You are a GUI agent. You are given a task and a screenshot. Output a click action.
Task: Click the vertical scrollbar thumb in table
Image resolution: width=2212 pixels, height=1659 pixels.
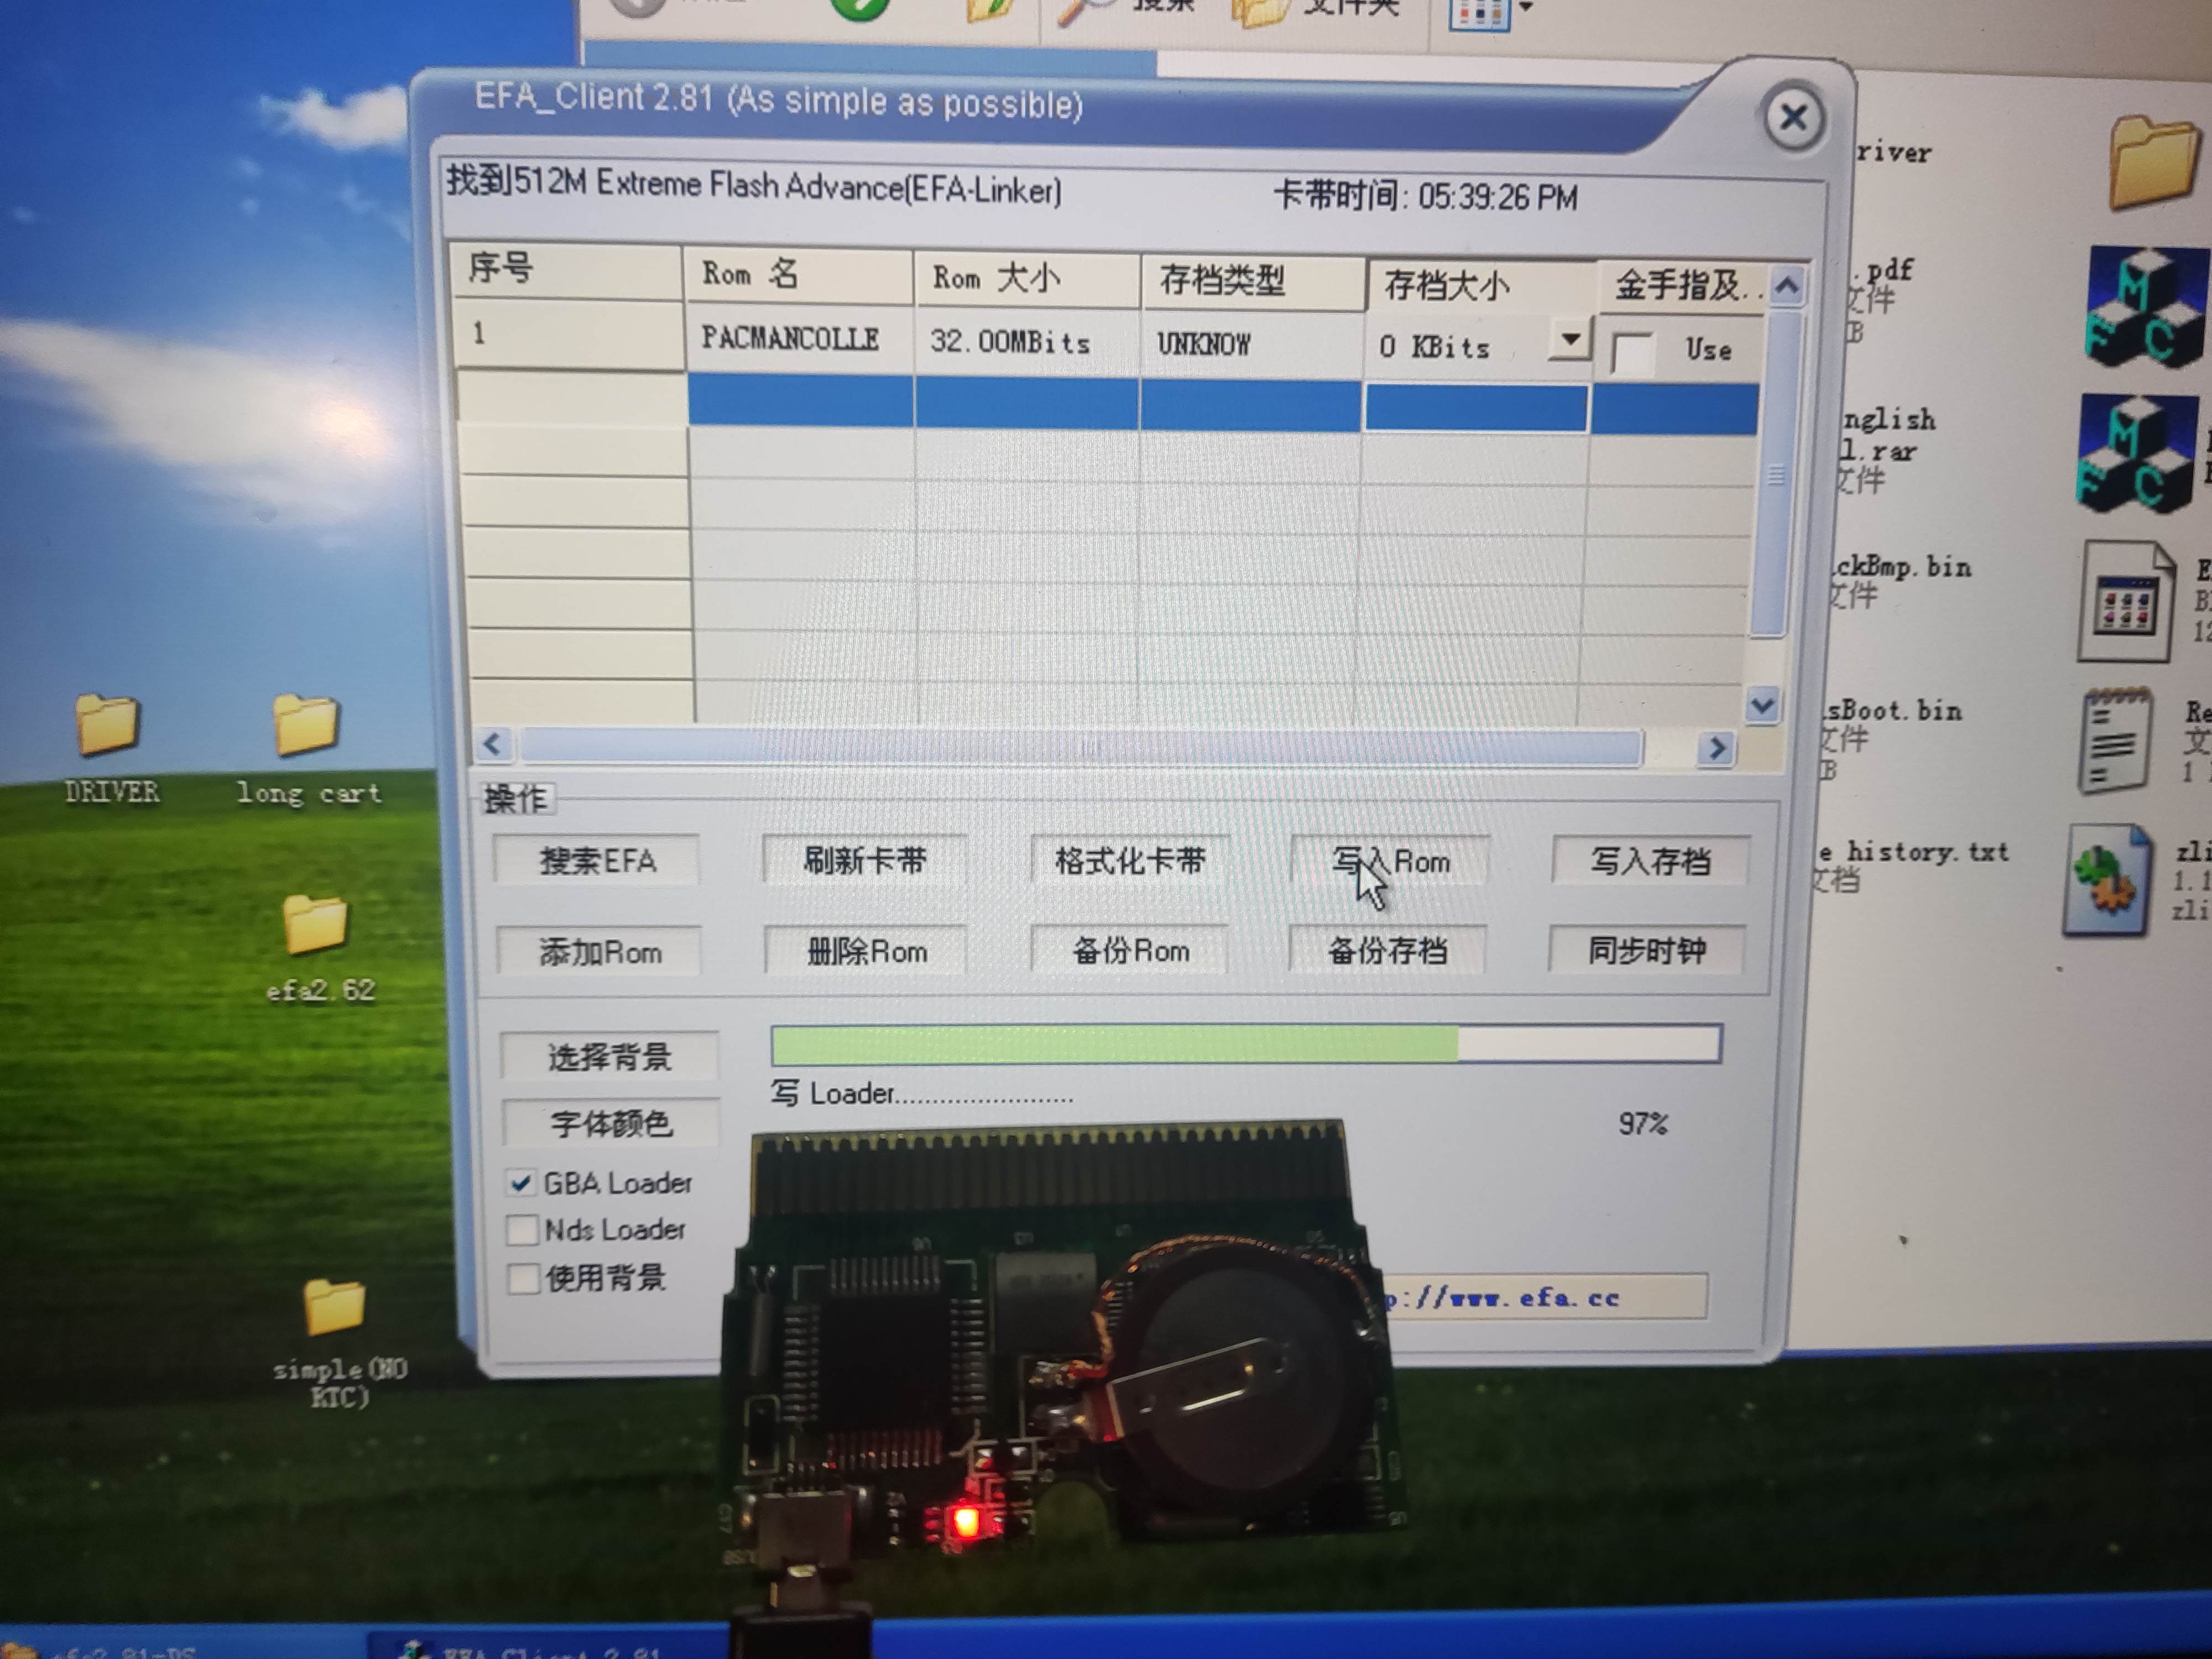point(1776,474)
